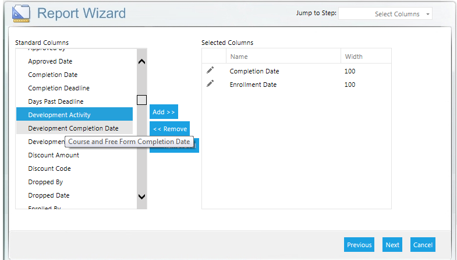Screen dimensions: 457x260
Task: Select Development Completion Date list item
Action: point(73,128)
